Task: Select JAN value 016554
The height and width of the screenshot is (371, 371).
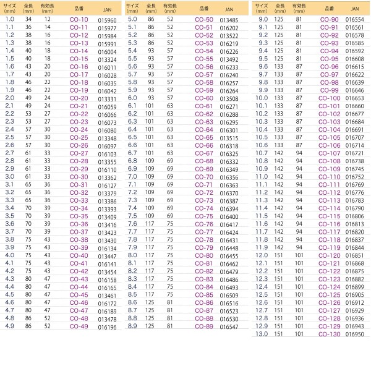Action: point(355,20)
